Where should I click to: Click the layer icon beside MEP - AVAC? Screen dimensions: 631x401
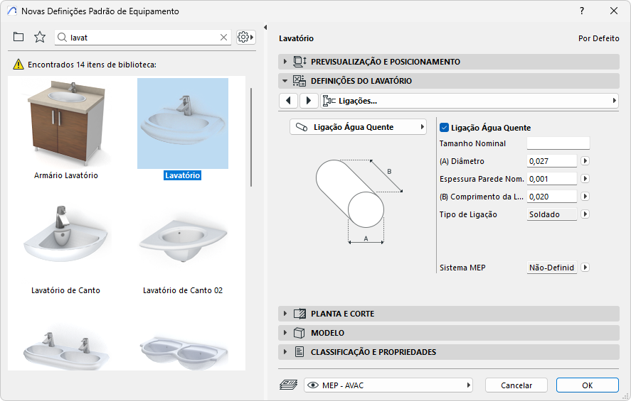pos(290,385)
